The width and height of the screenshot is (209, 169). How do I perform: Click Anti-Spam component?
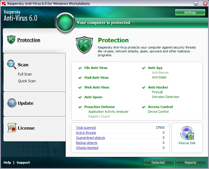[x=93, y=97]
